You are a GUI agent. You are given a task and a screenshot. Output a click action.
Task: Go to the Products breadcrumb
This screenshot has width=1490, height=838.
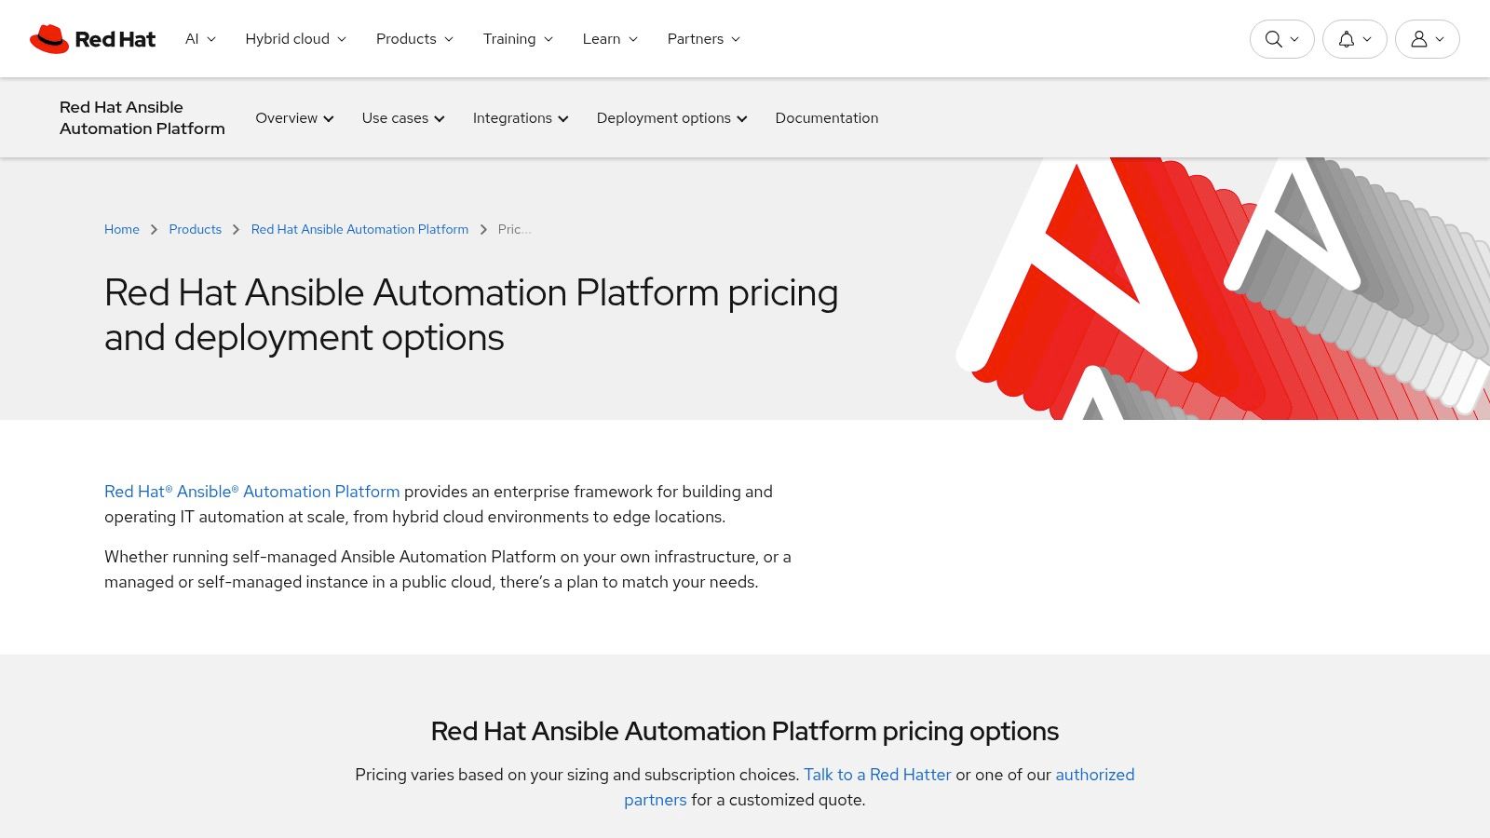tap(195, 229)
